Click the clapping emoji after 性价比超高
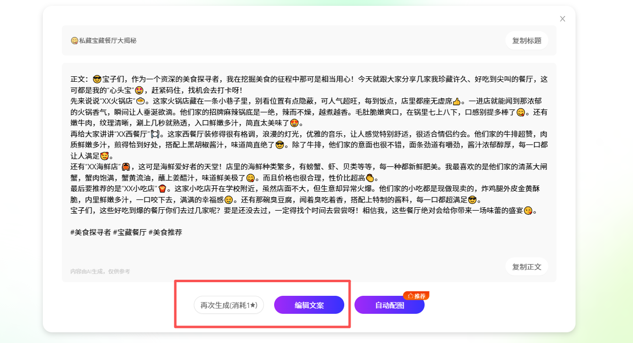This screenshot has width=633, height=343. (x=370, y=178)
